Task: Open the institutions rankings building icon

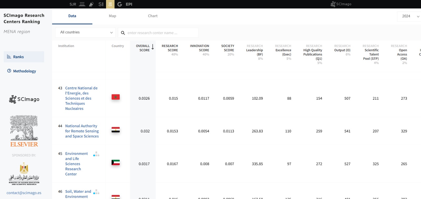Action: (x=82, y=4)
